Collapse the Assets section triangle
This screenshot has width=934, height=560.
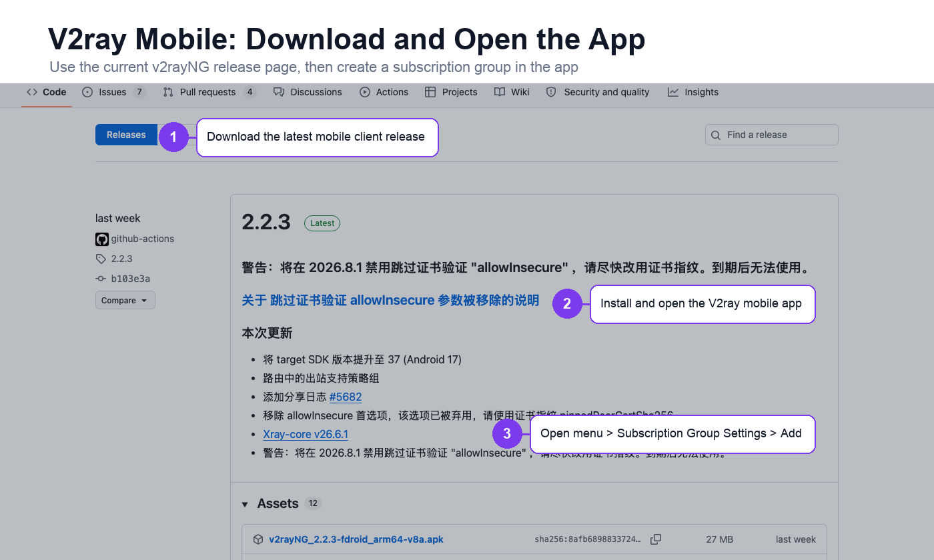[245, 504]
